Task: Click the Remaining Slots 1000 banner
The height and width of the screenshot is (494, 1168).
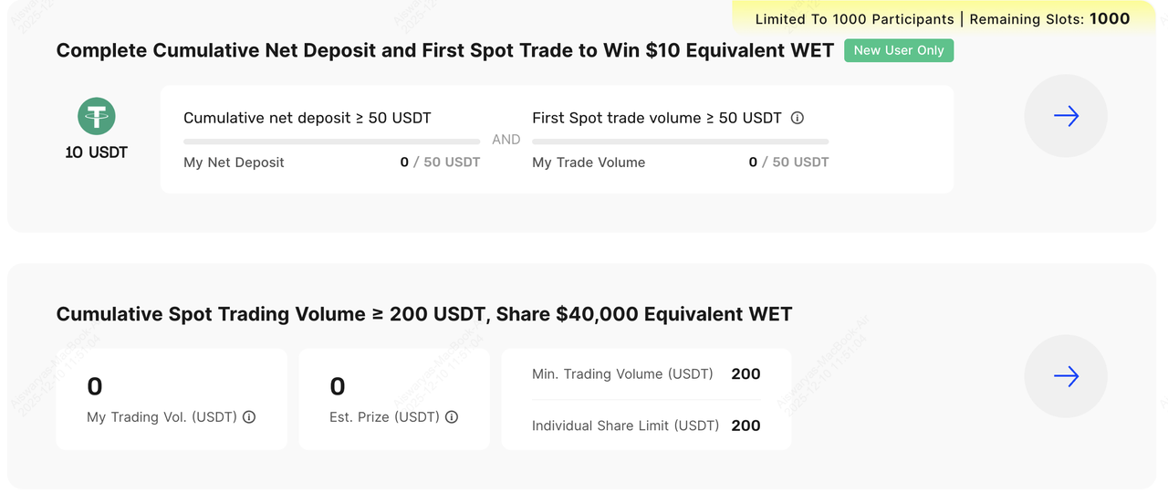Action: 943,19
